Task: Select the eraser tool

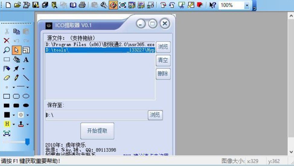Action: pos(7,78)
